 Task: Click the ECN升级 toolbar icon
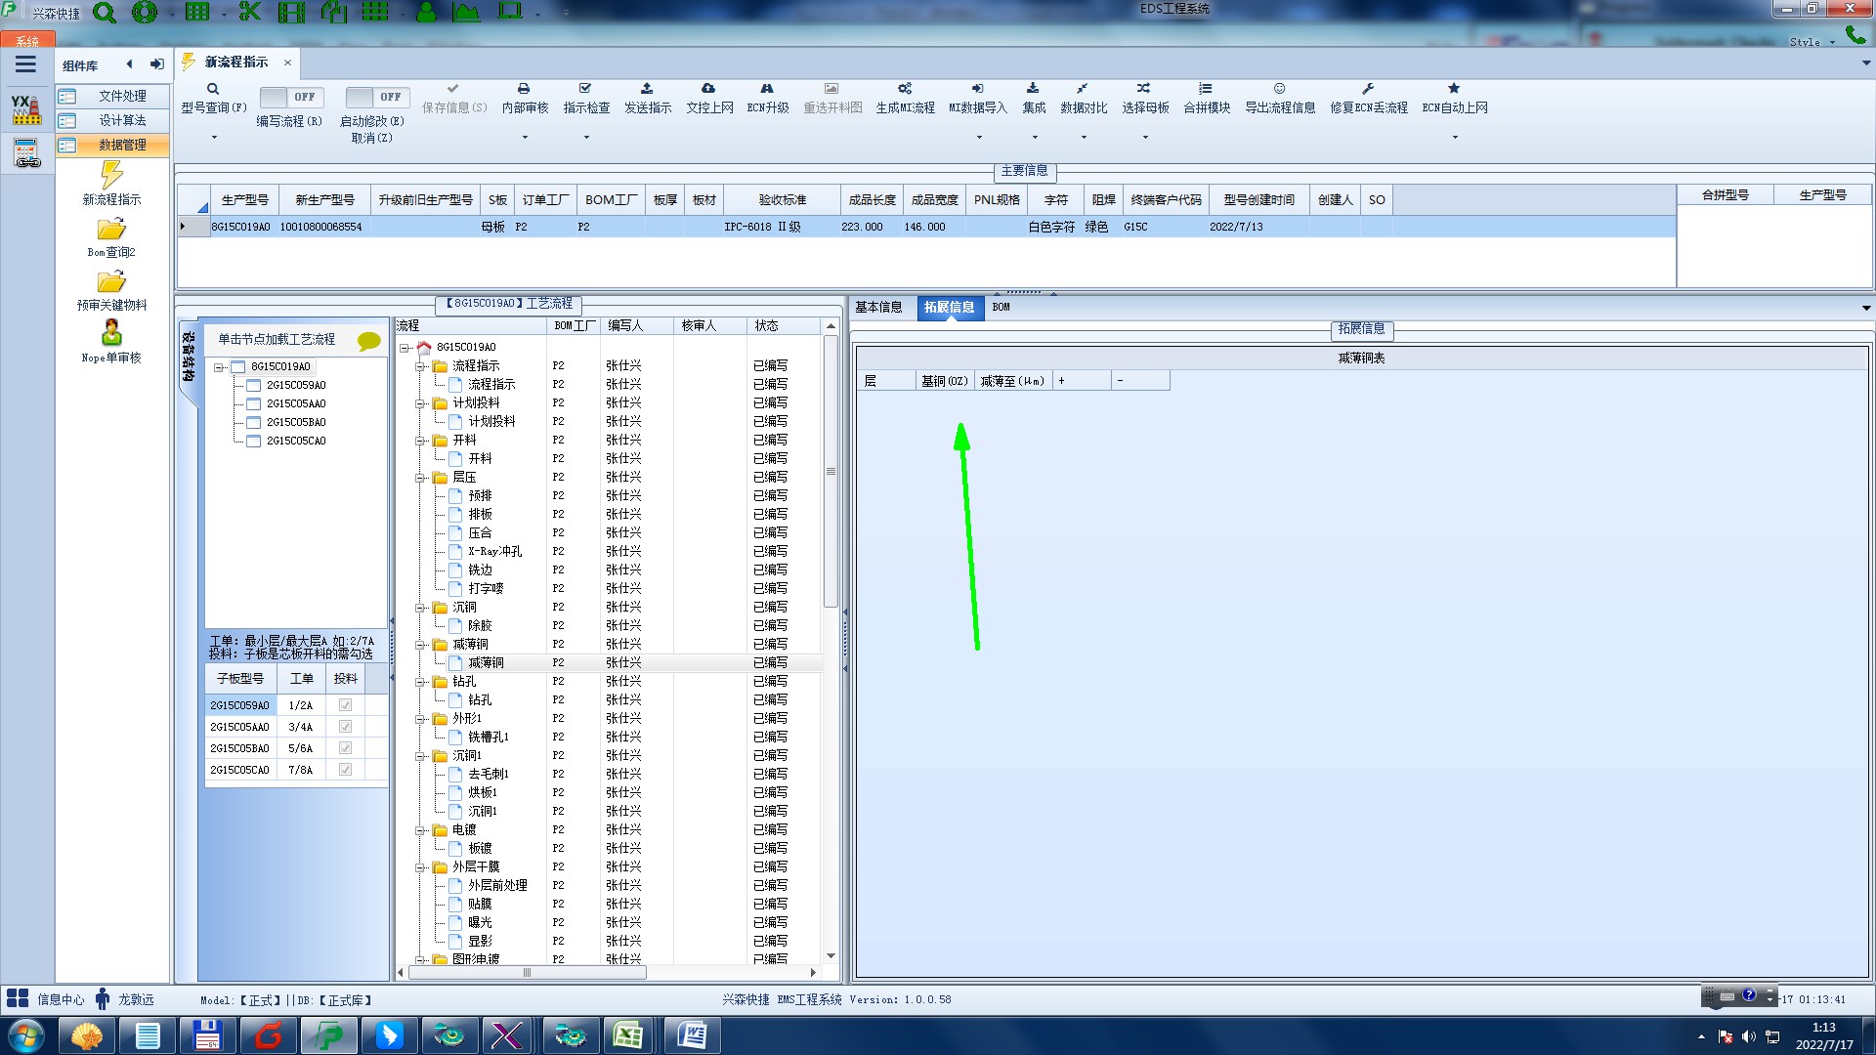pyautogui.click(x=767, y=89)
